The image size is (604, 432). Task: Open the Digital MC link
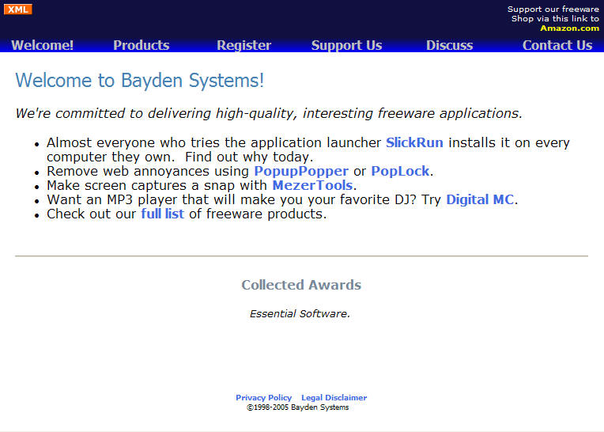tap(480, 199)
